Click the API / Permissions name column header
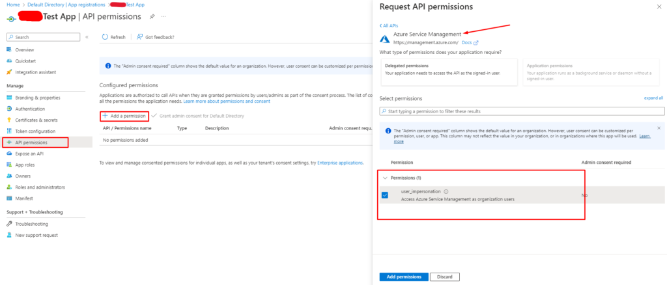Viewport: 667px width, 285px height. [x=127, y=128]
